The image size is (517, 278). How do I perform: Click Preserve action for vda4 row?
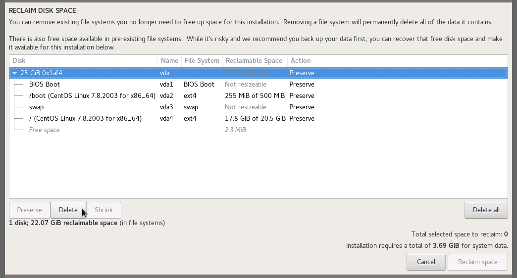(x=302, y=119)
